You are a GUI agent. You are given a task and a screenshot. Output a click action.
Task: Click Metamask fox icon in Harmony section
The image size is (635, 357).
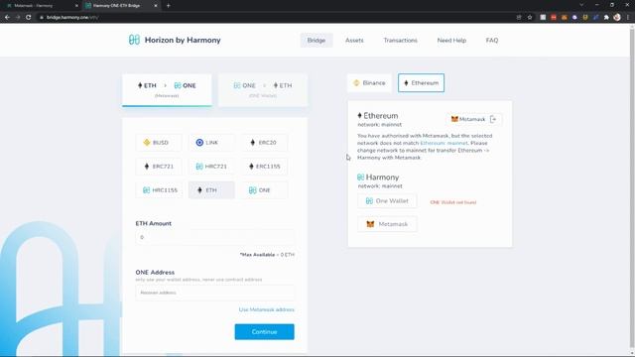click(370, 224)
